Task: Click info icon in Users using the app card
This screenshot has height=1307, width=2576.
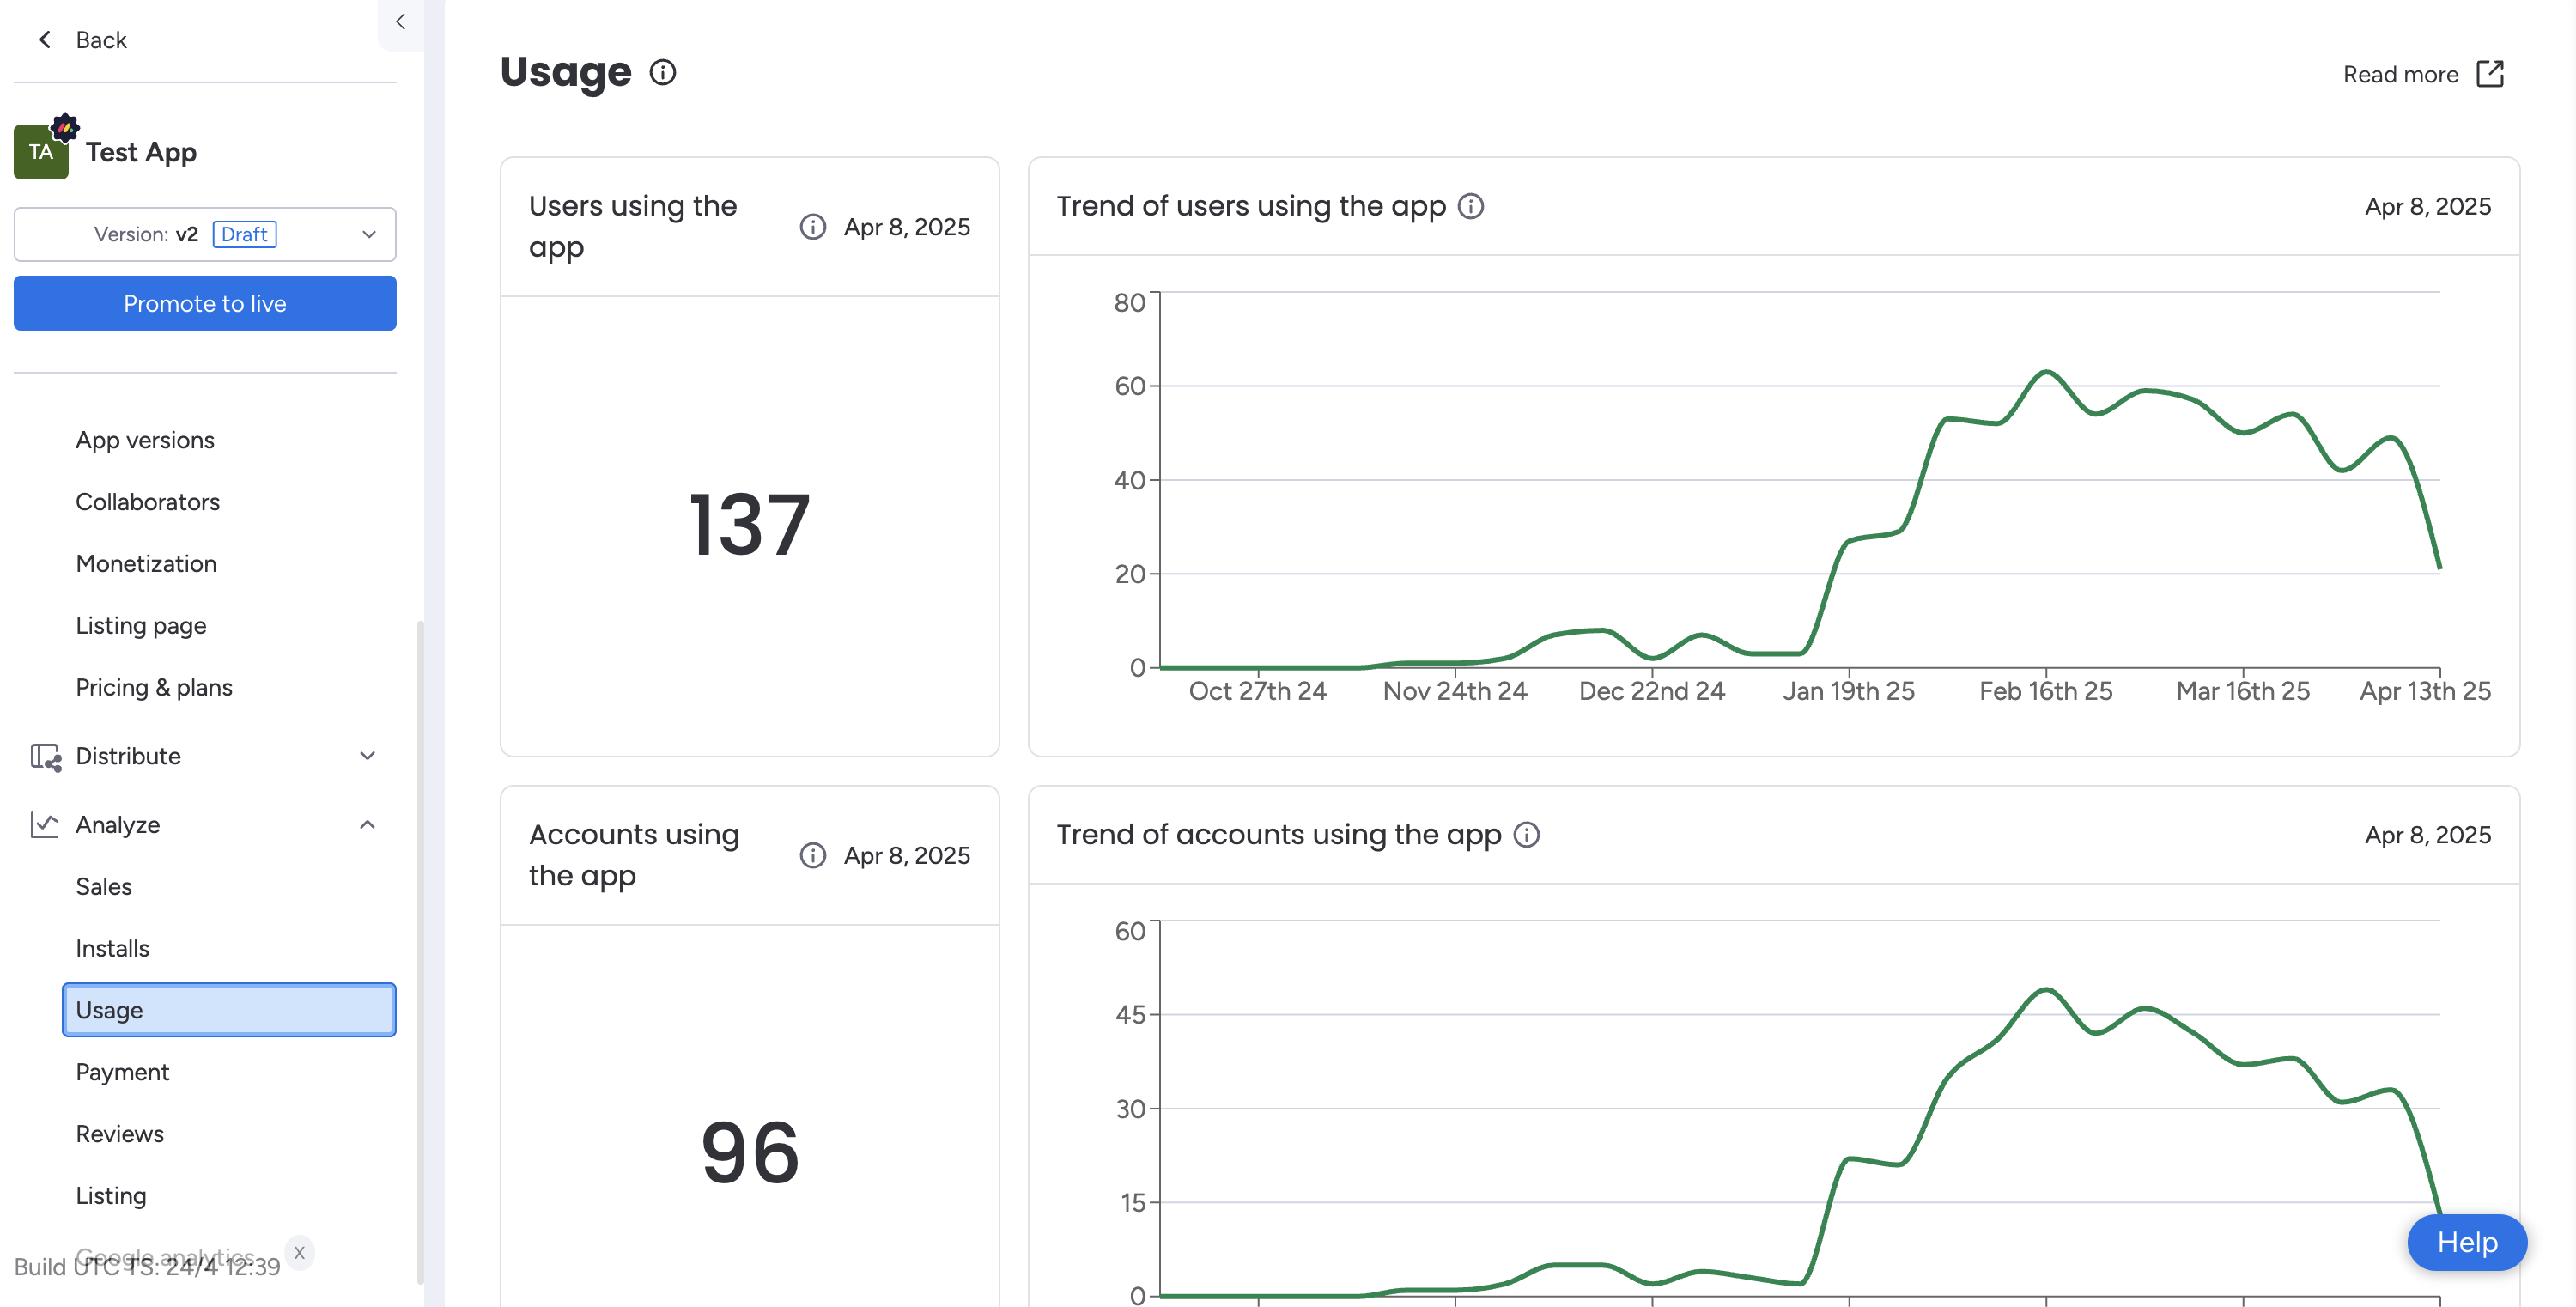Action: tap(812, 227)
